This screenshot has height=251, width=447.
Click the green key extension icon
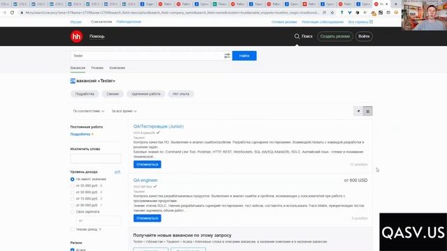342,13
